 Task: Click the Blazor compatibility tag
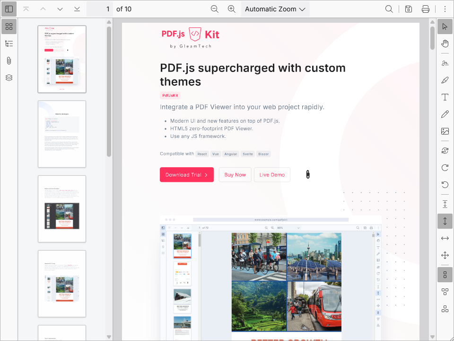pos(263,154)
